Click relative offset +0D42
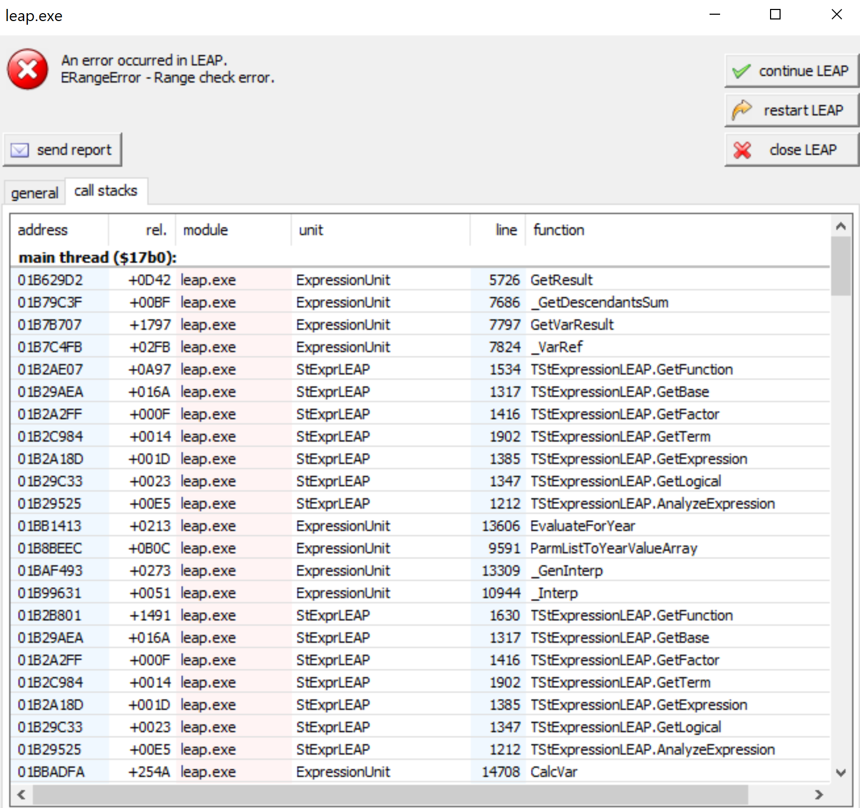Viewport: 860px width, 808px height. [x=149, y=280]
